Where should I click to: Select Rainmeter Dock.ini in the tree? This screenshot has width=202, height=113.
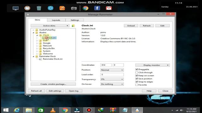point(53,59)
